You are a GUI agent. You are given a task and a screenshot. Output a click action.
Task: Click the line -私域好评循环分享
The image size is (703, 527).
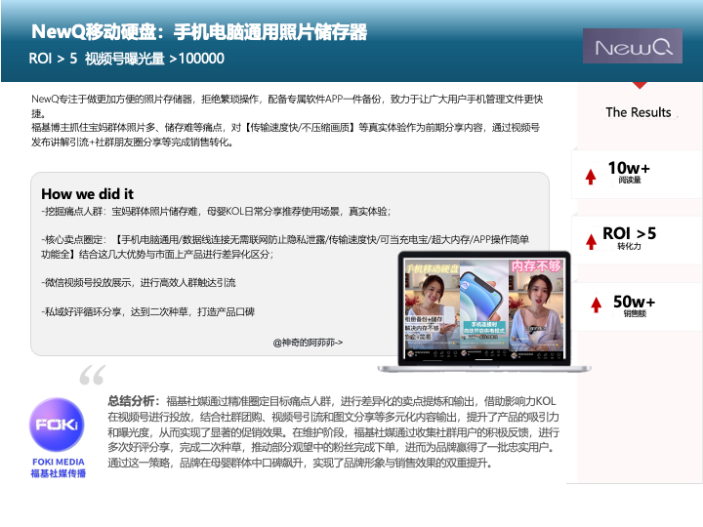click(148, 311)
